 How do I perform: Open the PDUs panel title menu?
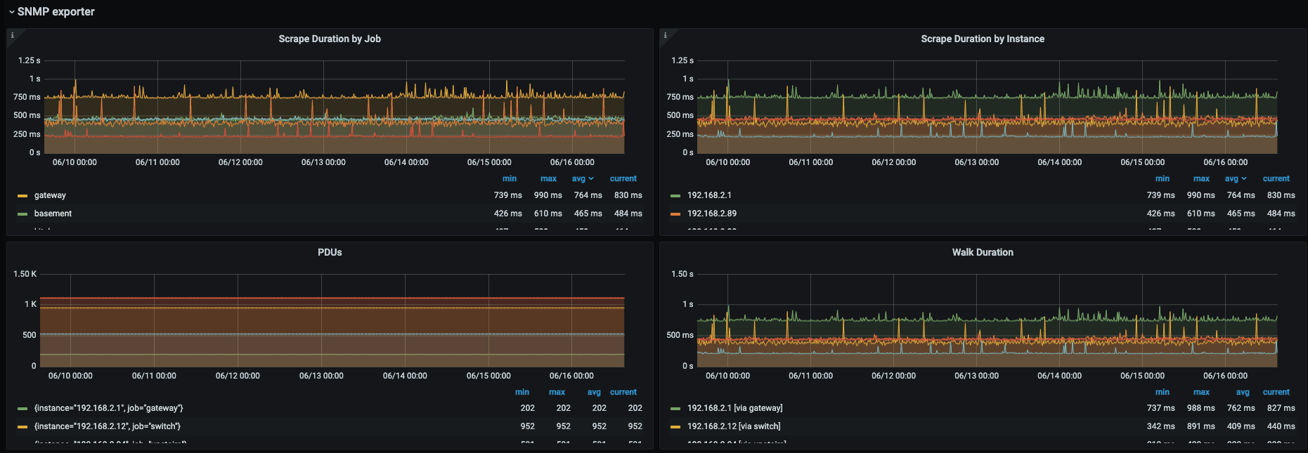(x=330, y=253)
